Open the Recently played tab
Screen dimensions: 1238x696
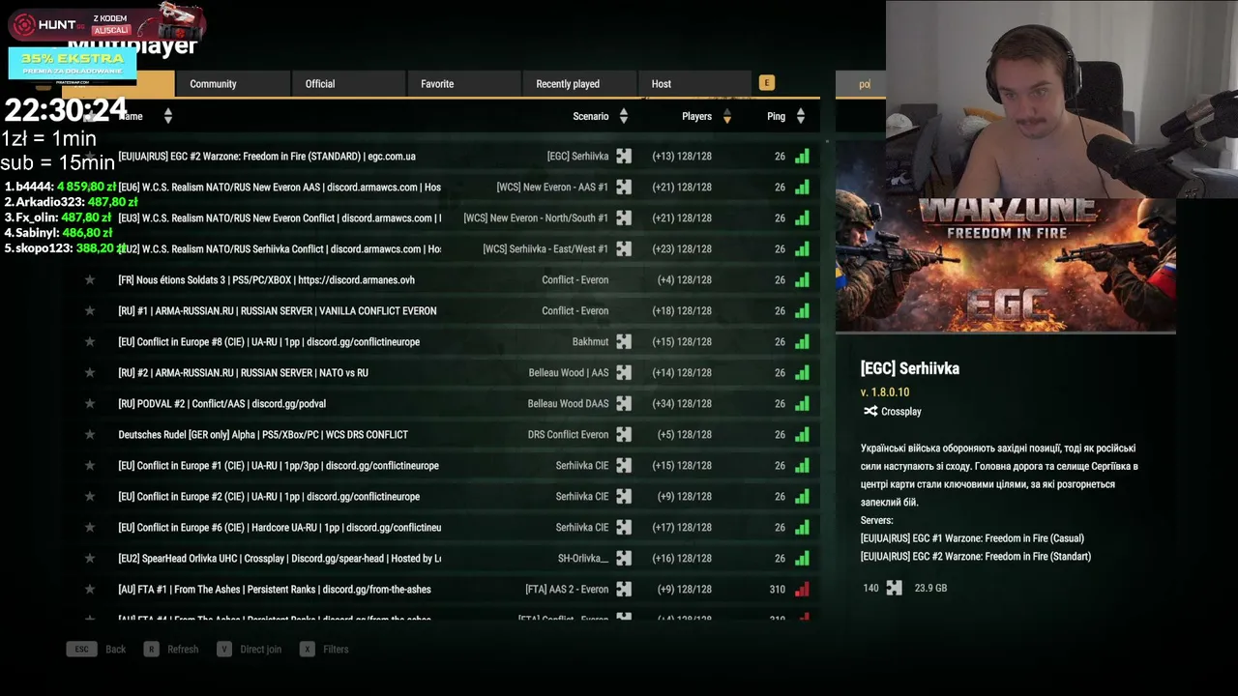pyautogui.click(x=579, y=84)
